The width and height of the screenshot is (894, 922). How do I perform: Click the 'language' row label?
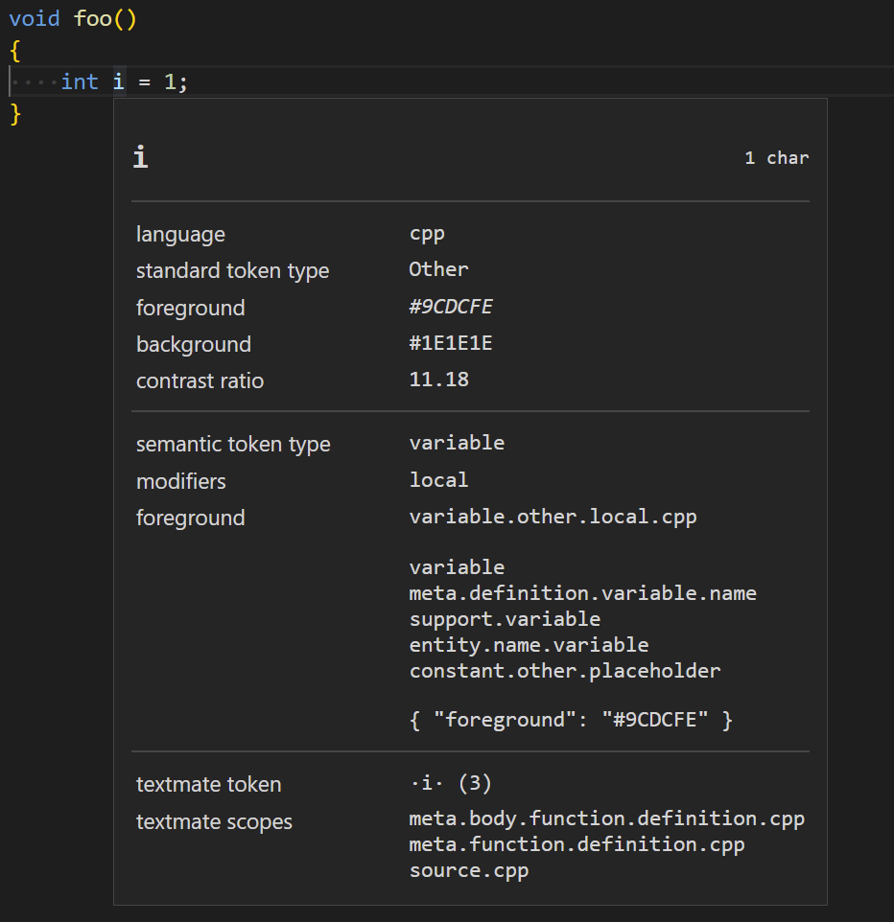[180, 235]
